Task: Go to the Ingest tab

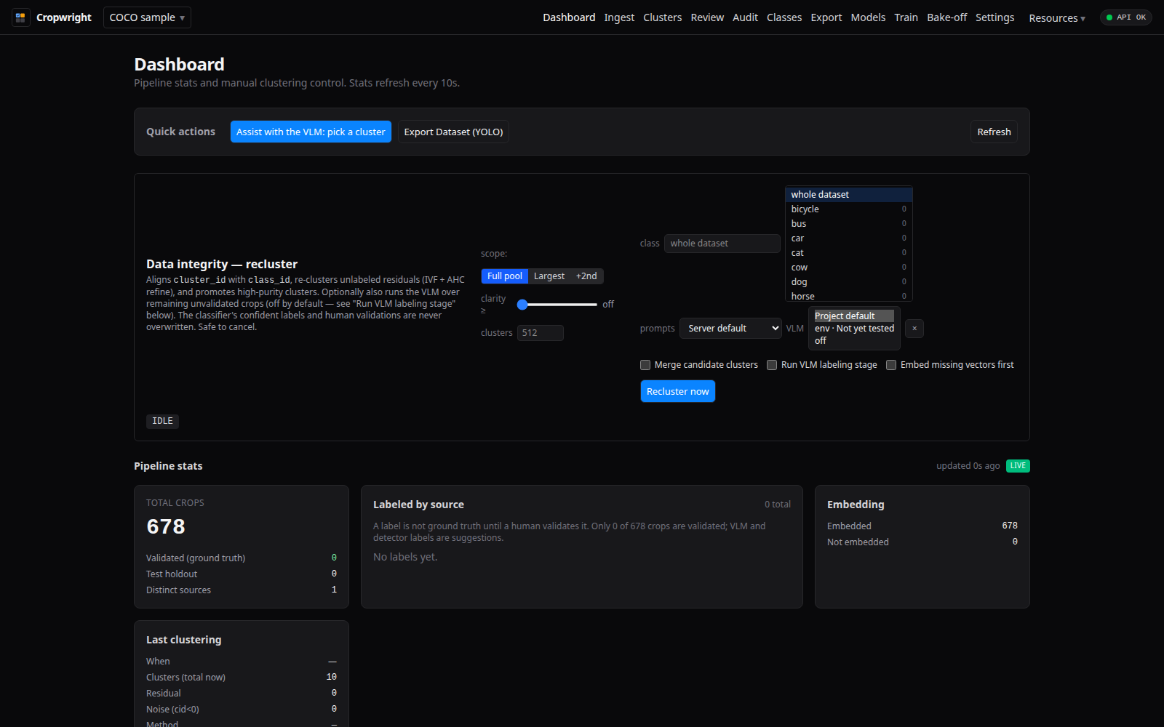Action: (x=619, y=17)
